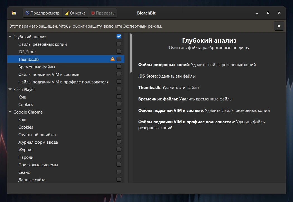Check the Google Chrome group checkbox

point(119,112)
